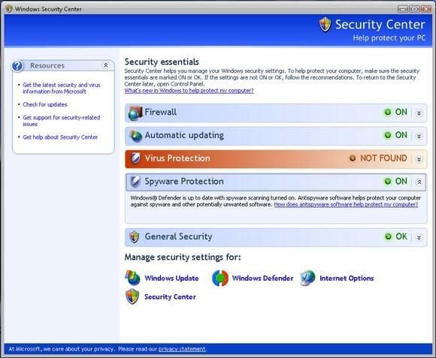Click the General Security shield icon

(x=135, y=237)
